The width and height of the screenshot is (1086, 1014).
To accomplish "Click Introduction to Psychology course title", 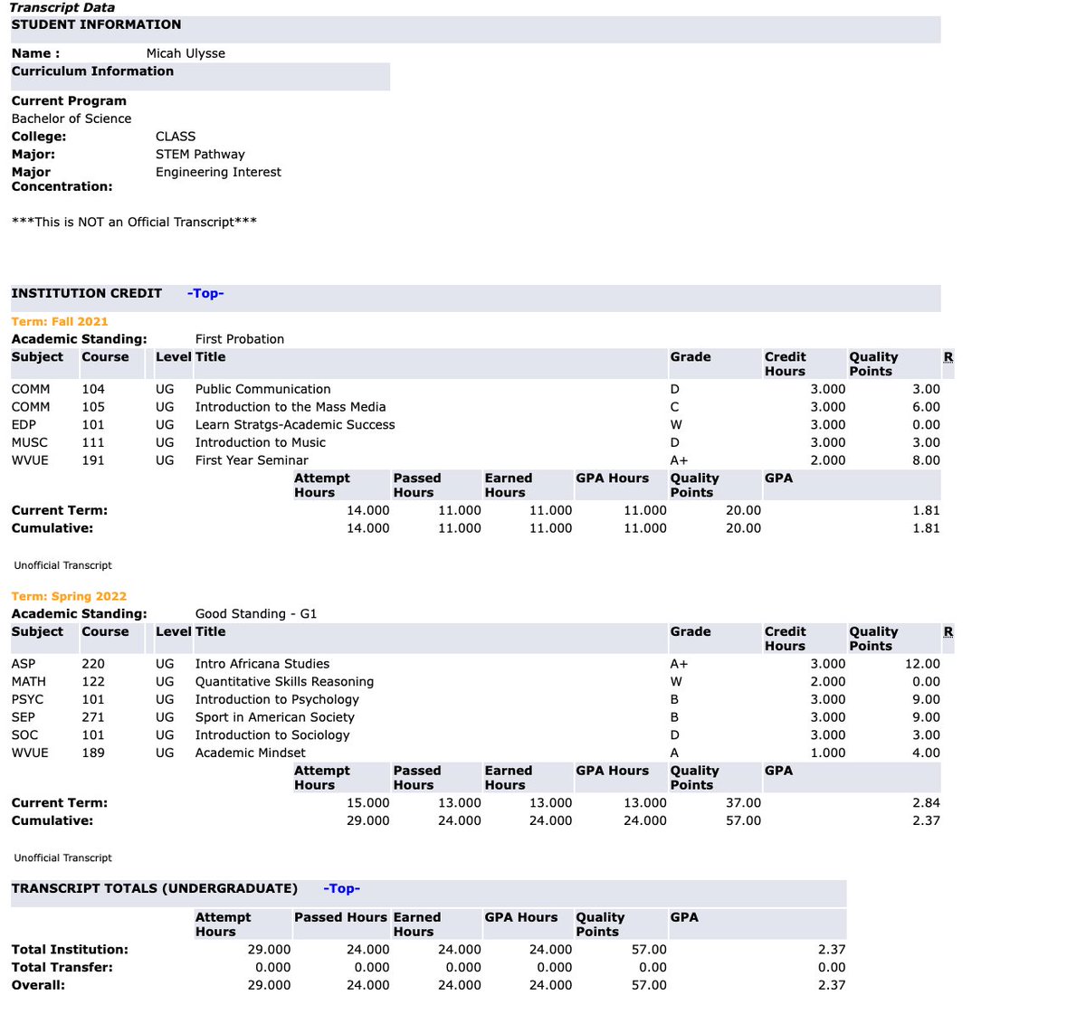I will tap(277, 699).
